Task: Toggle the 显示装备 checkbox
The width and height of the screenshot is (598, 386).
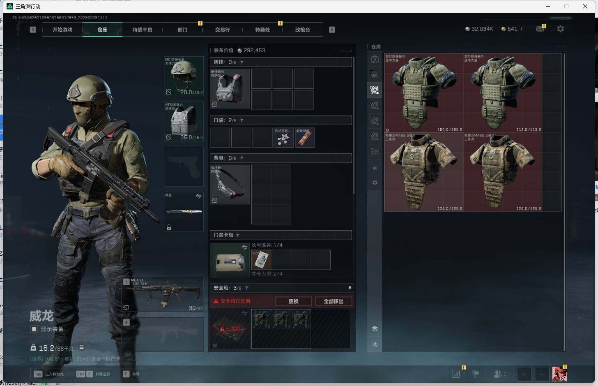Action: pos(34,329)
